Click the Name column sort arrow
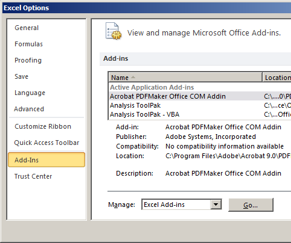The height and width of the screenshot is (243, 291). (133, 77)
